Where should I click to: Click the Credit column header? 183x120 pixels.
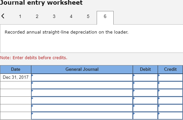coord(170,69)
